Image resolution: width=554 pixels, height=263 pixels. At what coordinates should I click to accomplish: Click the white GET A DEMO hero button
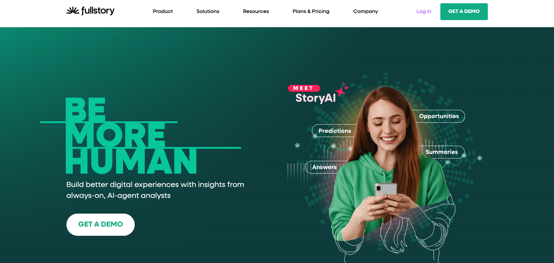(x=101, y=225)
